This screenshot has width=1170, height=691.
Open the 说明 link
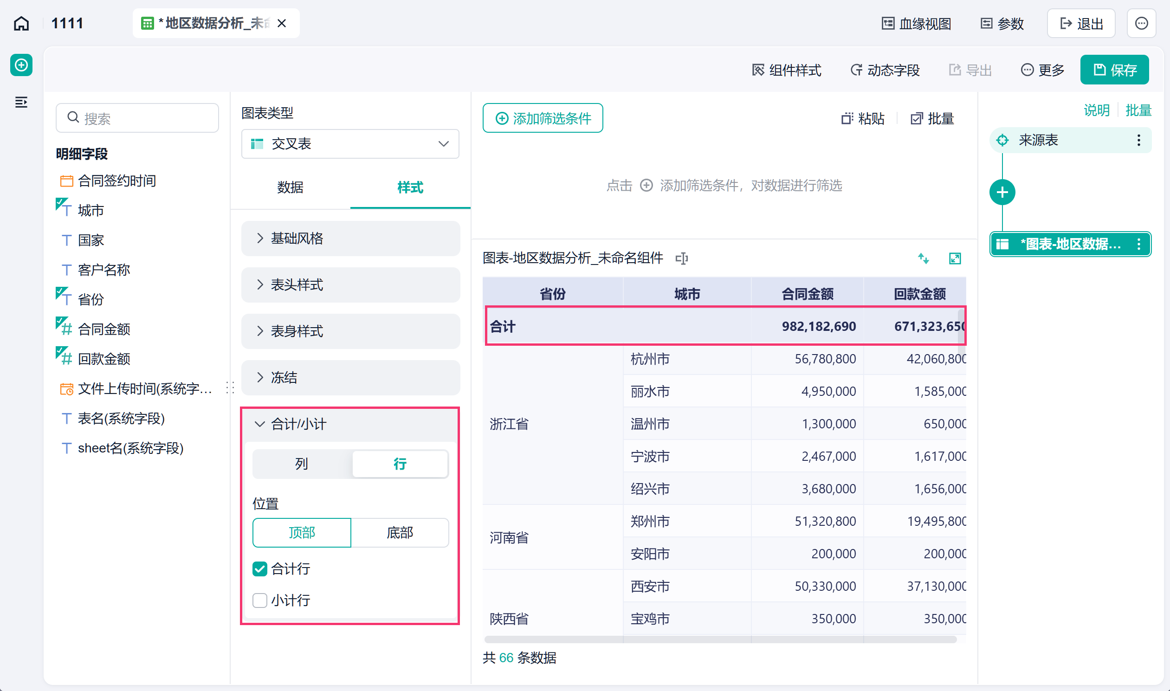coord(1096,110)
